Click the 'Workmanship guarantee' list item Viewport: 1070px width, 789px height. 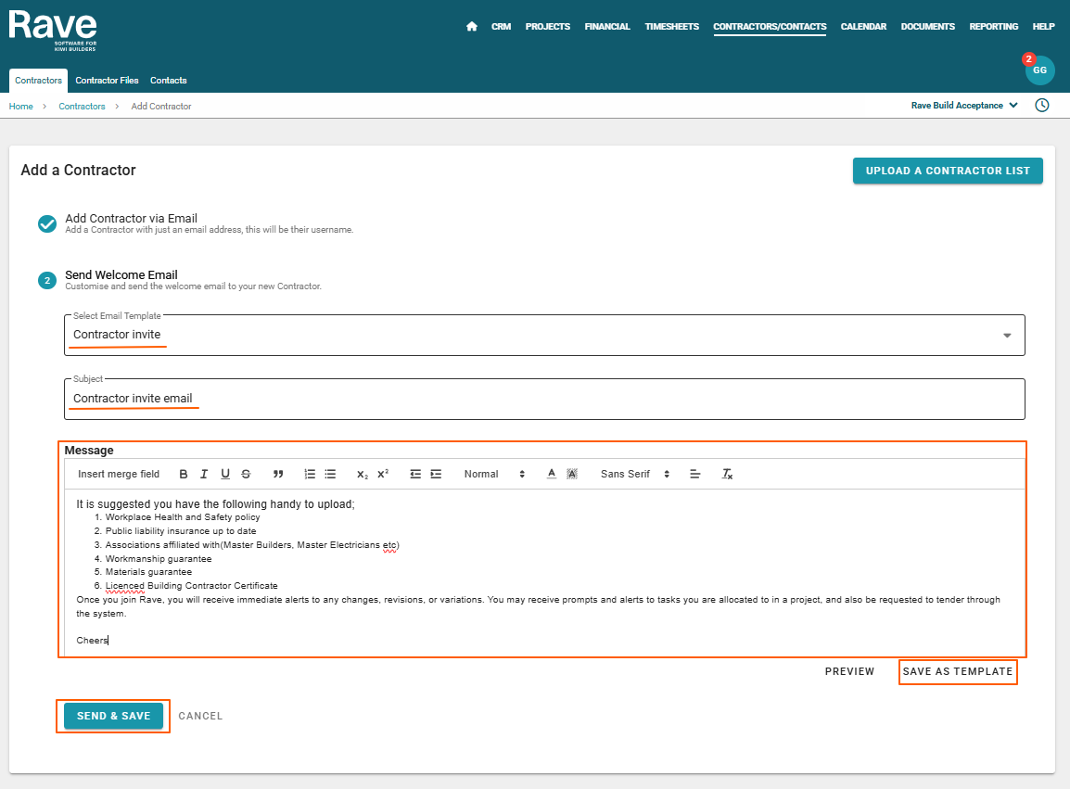click(x=159, y=559)
